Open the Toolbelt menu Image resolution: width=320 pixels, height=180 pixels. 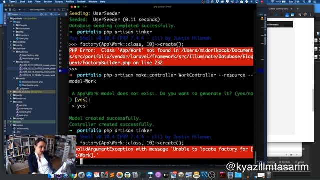click(x=81, y=2)
